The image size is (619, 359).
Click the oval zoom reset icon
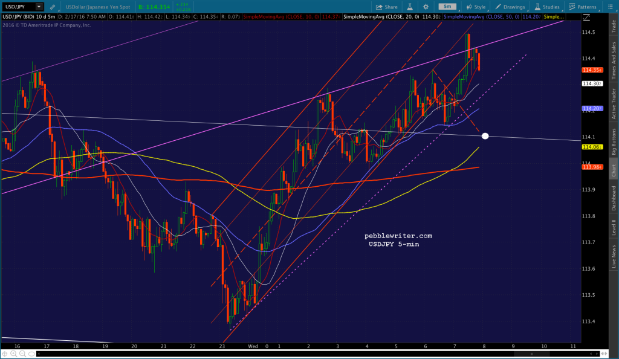click(31, 354)
